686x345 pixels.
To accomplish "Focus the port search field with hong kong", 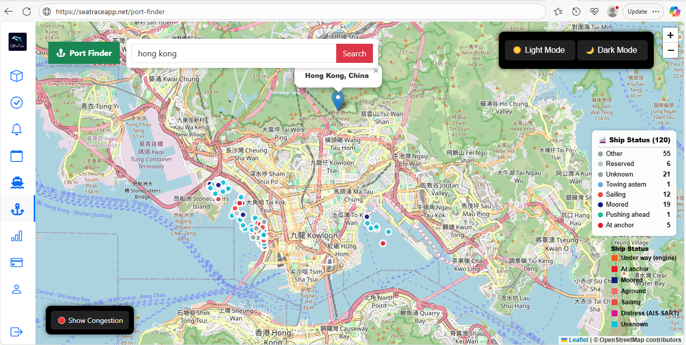I will pyautogui.click(x=234, y=53).
